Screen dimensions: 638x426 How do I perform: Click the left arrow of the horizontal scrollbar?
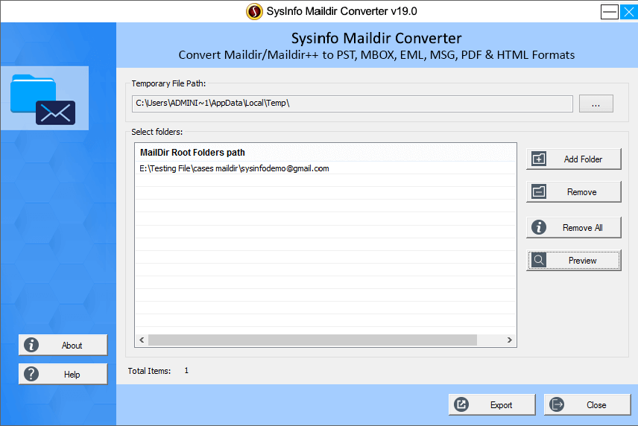[142, 340]
